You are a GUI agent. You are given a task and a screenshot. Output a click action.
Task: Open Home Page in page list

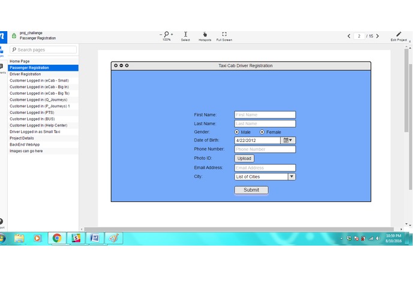pyautogui.click(x=43, y=61)
